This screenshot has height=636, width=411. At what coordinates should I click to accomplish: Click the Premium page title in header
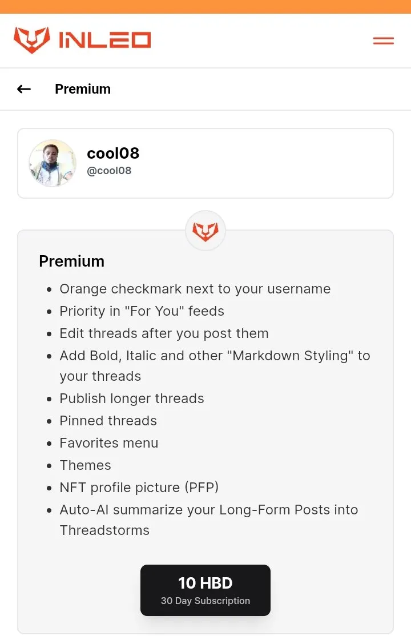pyautogui.click(x=83, y=89)
